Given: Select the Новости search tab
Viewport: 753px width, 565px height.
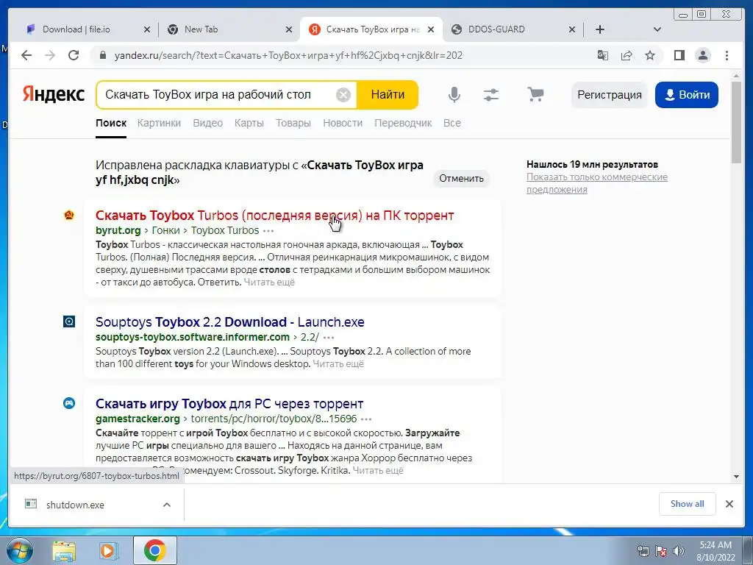Looking at the screenshot, I should click(x=343, y=123).
